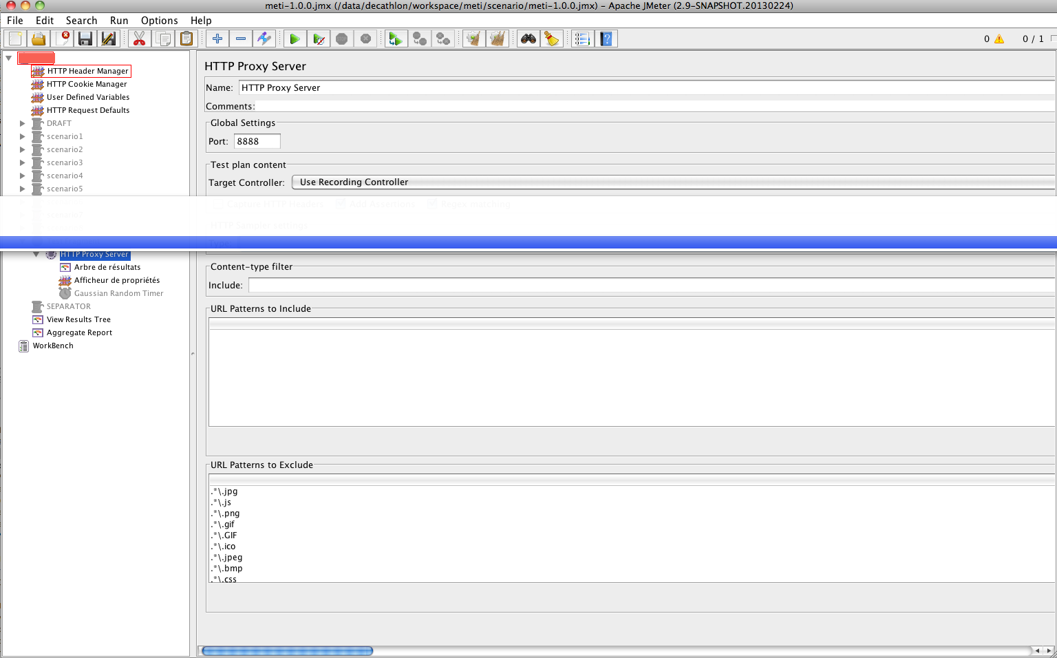Click the yellow warning triangle icon
The width and height of the screenshot is (1057, 658).
click(999, 39)
